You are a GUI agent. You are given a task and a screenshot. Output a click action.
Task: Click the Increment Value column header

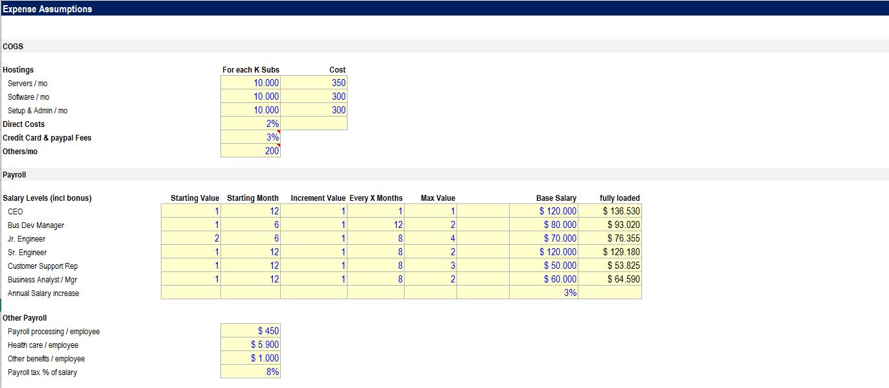318,198
